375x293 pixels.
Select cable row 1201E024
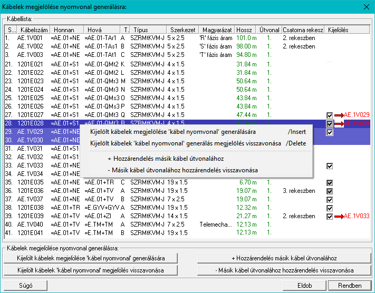pyautogui.click(x=188, y=90)
